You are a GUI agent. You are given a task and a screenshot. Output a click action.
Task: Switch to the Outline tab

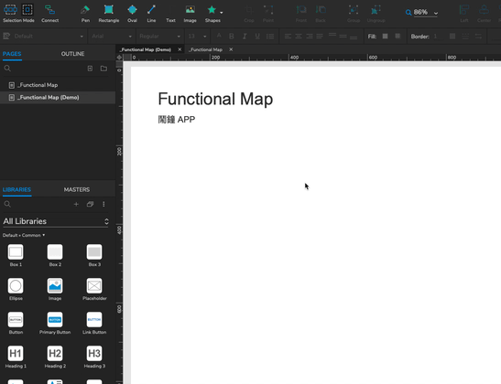[x=73, y=54]
